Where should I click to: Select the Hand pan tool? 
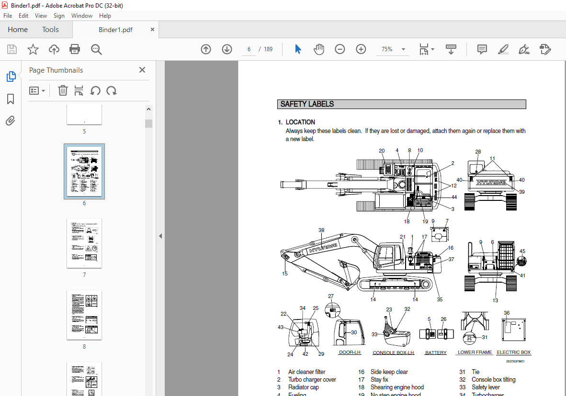[319, 49]
